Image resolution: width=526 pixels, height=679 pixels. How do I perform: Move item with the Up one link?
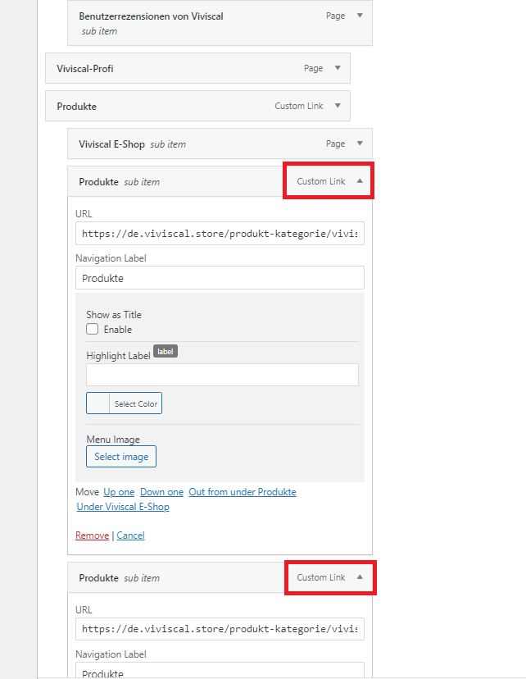pyautogui.click(x=119, y=492)
